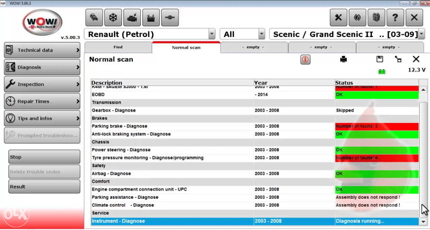Viewport: 430px width, 230px height.
Task: Click the refresh update icon
Action: (357, 18)
